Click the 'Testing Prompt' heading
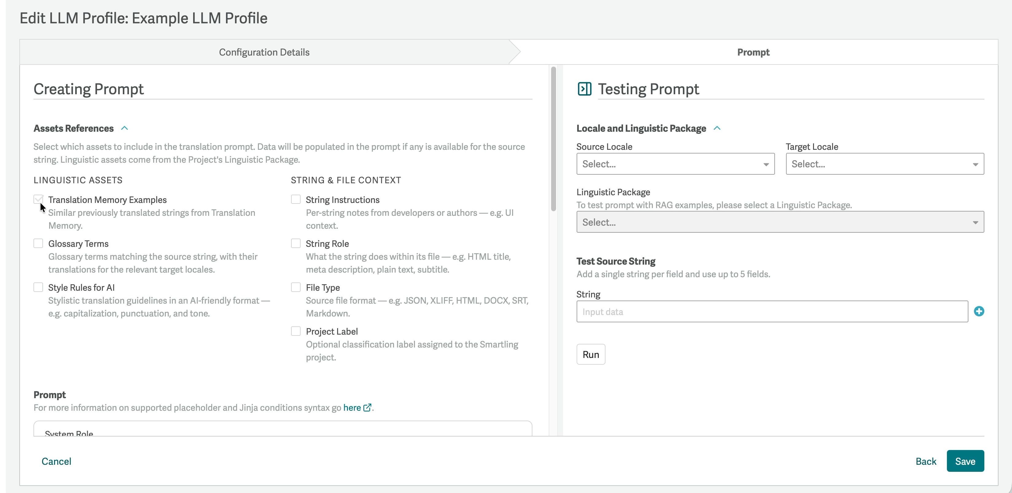Screen dimensions: 1012x493 click(x=648, y=89)
